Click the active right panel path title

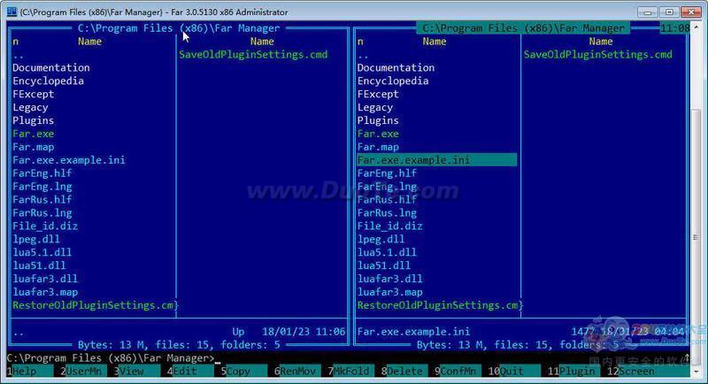pyautogui.click(x=523, y=28)
